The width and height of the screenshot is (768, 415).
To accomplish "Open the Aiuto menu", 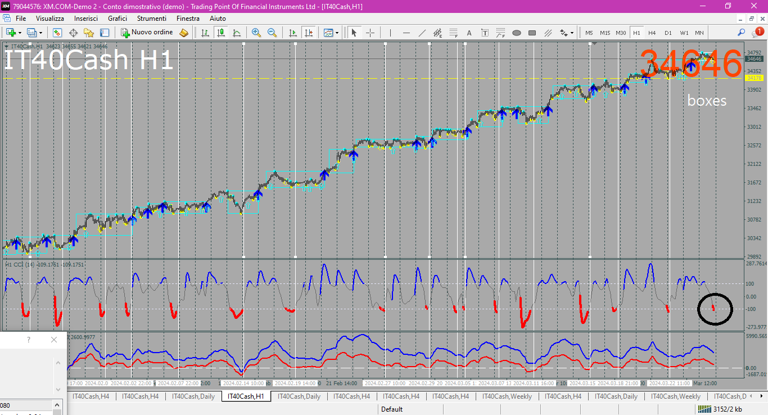I will click(x=218, y=19).
